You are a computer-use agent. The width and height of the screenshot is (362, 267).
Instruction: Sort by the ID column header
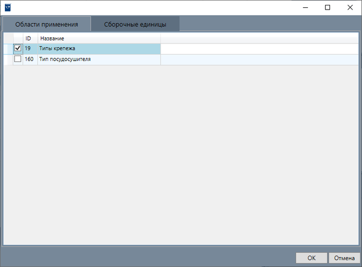point(30,39)
